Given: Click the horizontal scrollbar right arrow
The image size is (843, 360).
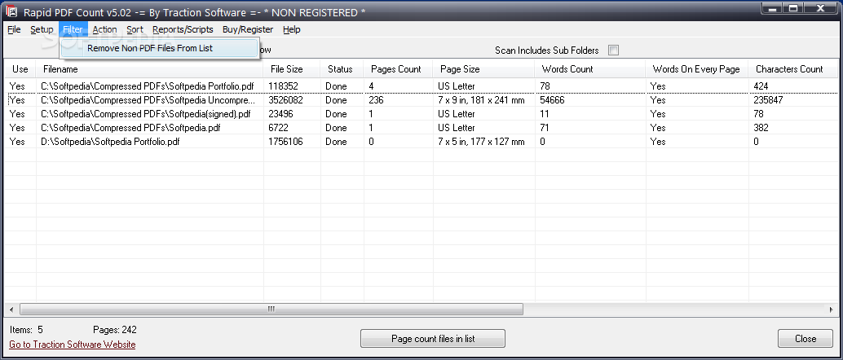Looking at the screenshot, I should click(831, 310).
